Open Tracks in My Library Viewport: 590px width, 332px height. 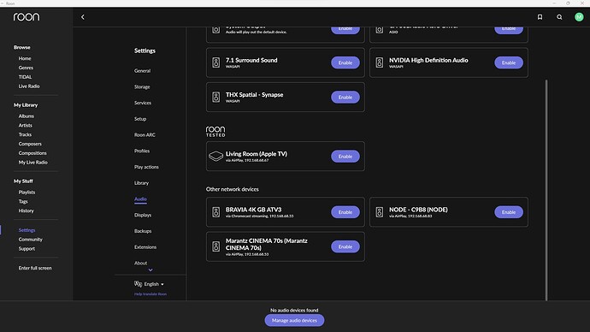click(25, 134)
